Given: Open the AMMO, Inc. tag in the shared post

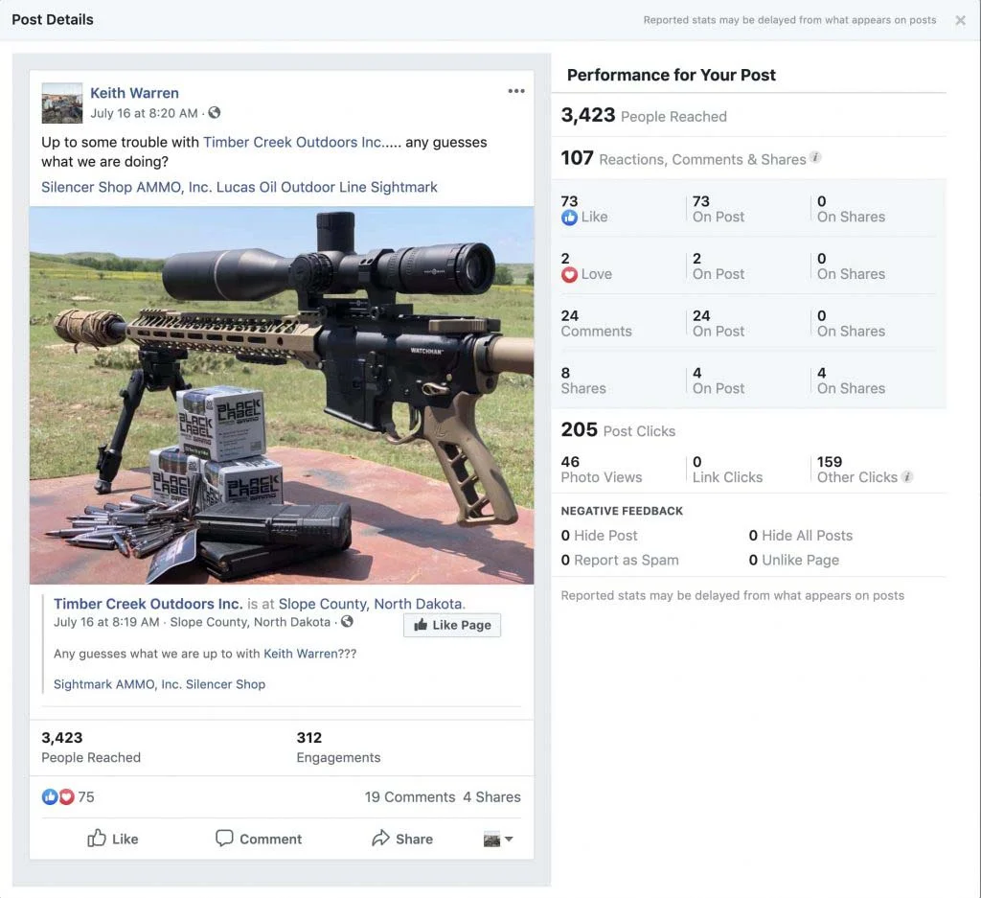Looking at the screenshot, I should (148, 684).
